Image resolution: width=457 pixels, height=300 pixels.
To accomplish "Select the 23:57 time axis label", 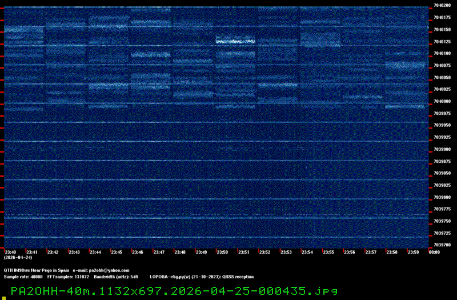I will tap(371, 252).
